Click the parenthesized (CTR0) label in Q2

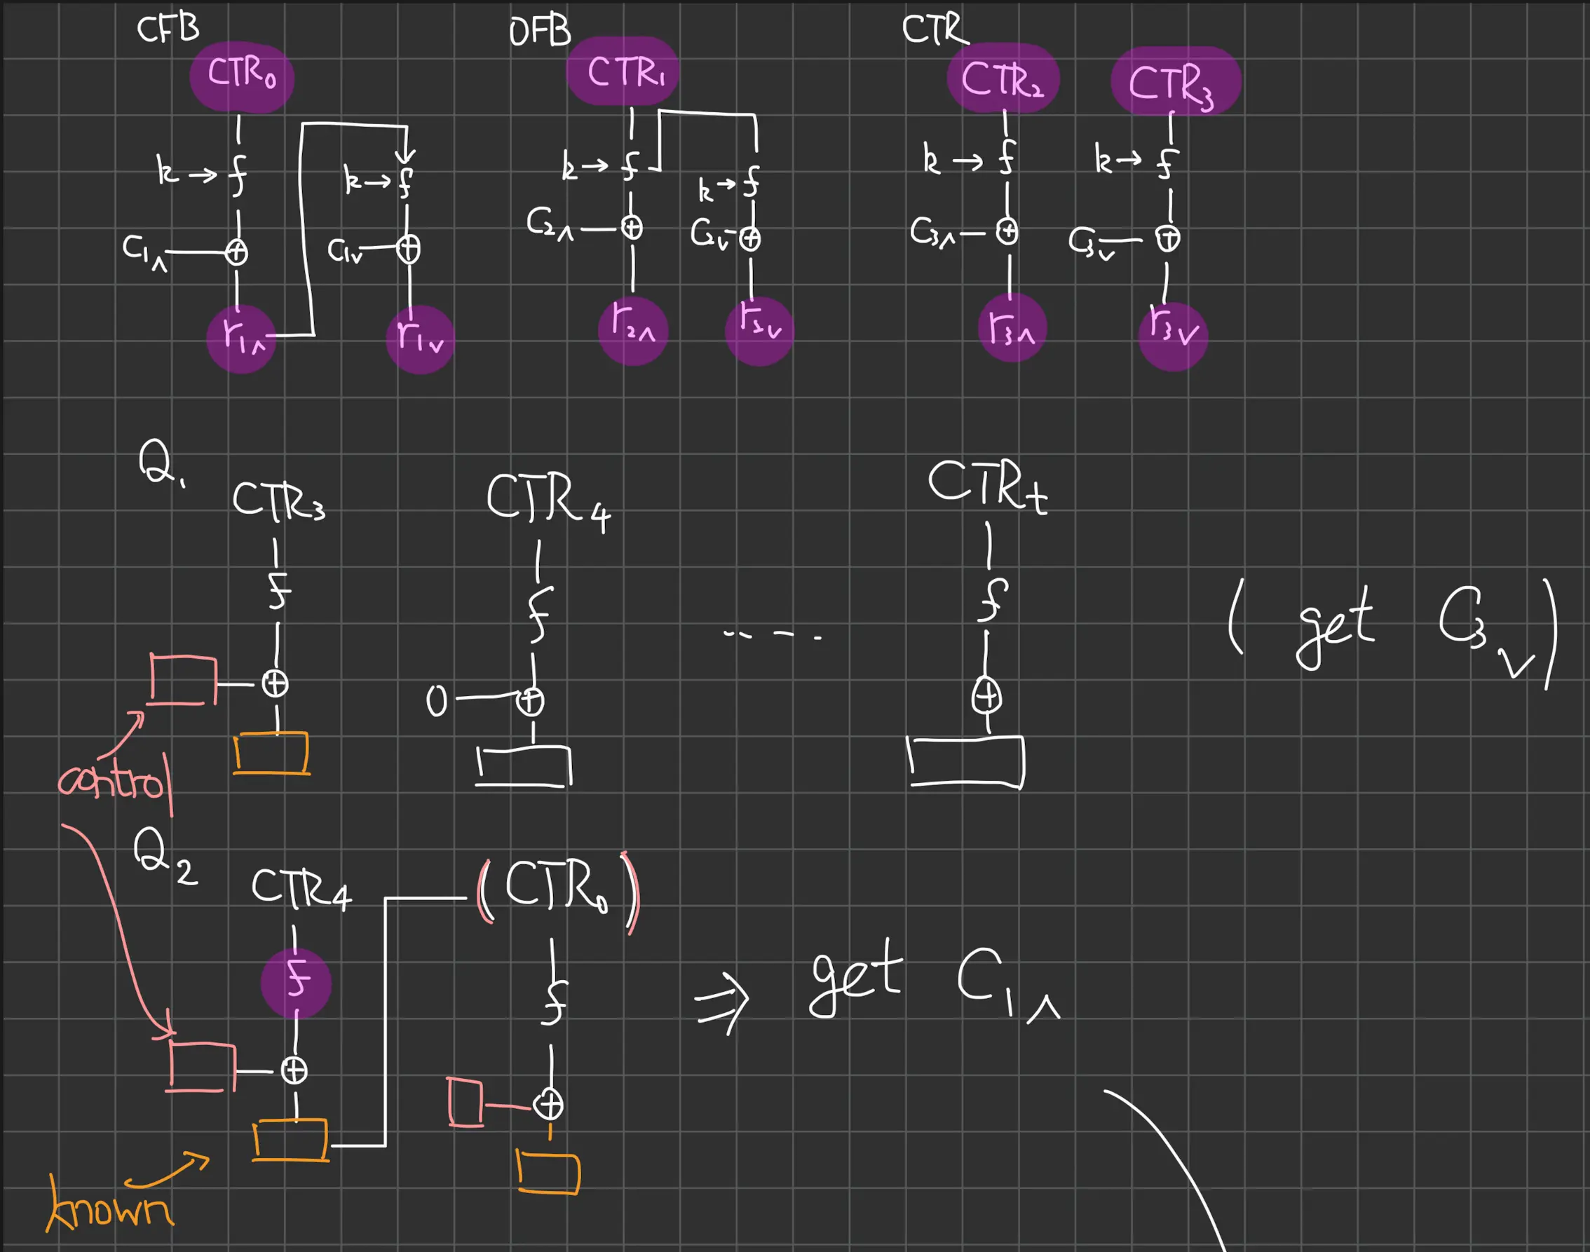[557, 889]
